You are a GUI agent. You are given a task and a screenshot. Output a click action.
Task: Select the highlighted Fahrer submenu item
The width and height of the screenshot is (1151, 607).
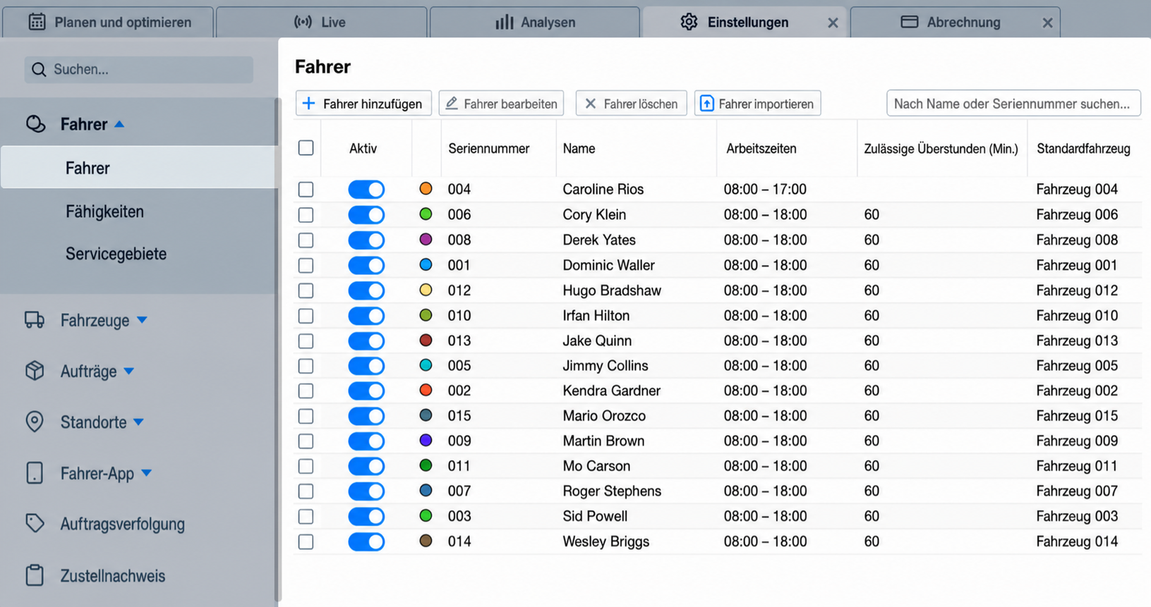click(139, 168)
